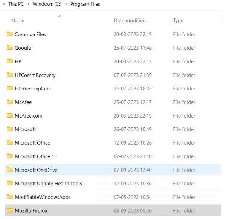Click date 25-07-2023 11:48 for Google

[133, 48]
